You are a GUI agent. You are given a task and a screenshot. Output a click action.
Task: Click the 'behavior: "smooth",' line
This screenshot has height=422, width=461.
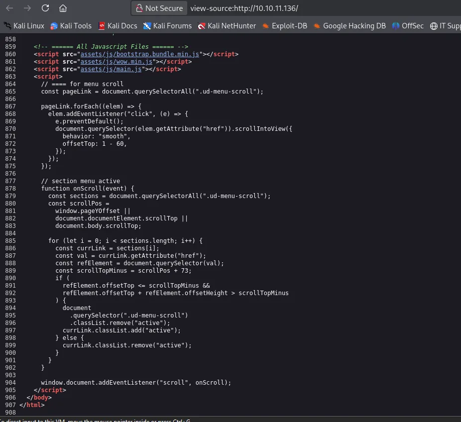pos(96,136)
